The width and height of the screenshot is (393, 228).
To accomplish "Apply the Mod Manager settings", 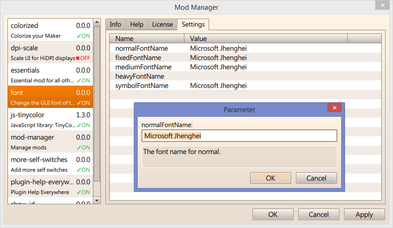I will coord(364,214).
